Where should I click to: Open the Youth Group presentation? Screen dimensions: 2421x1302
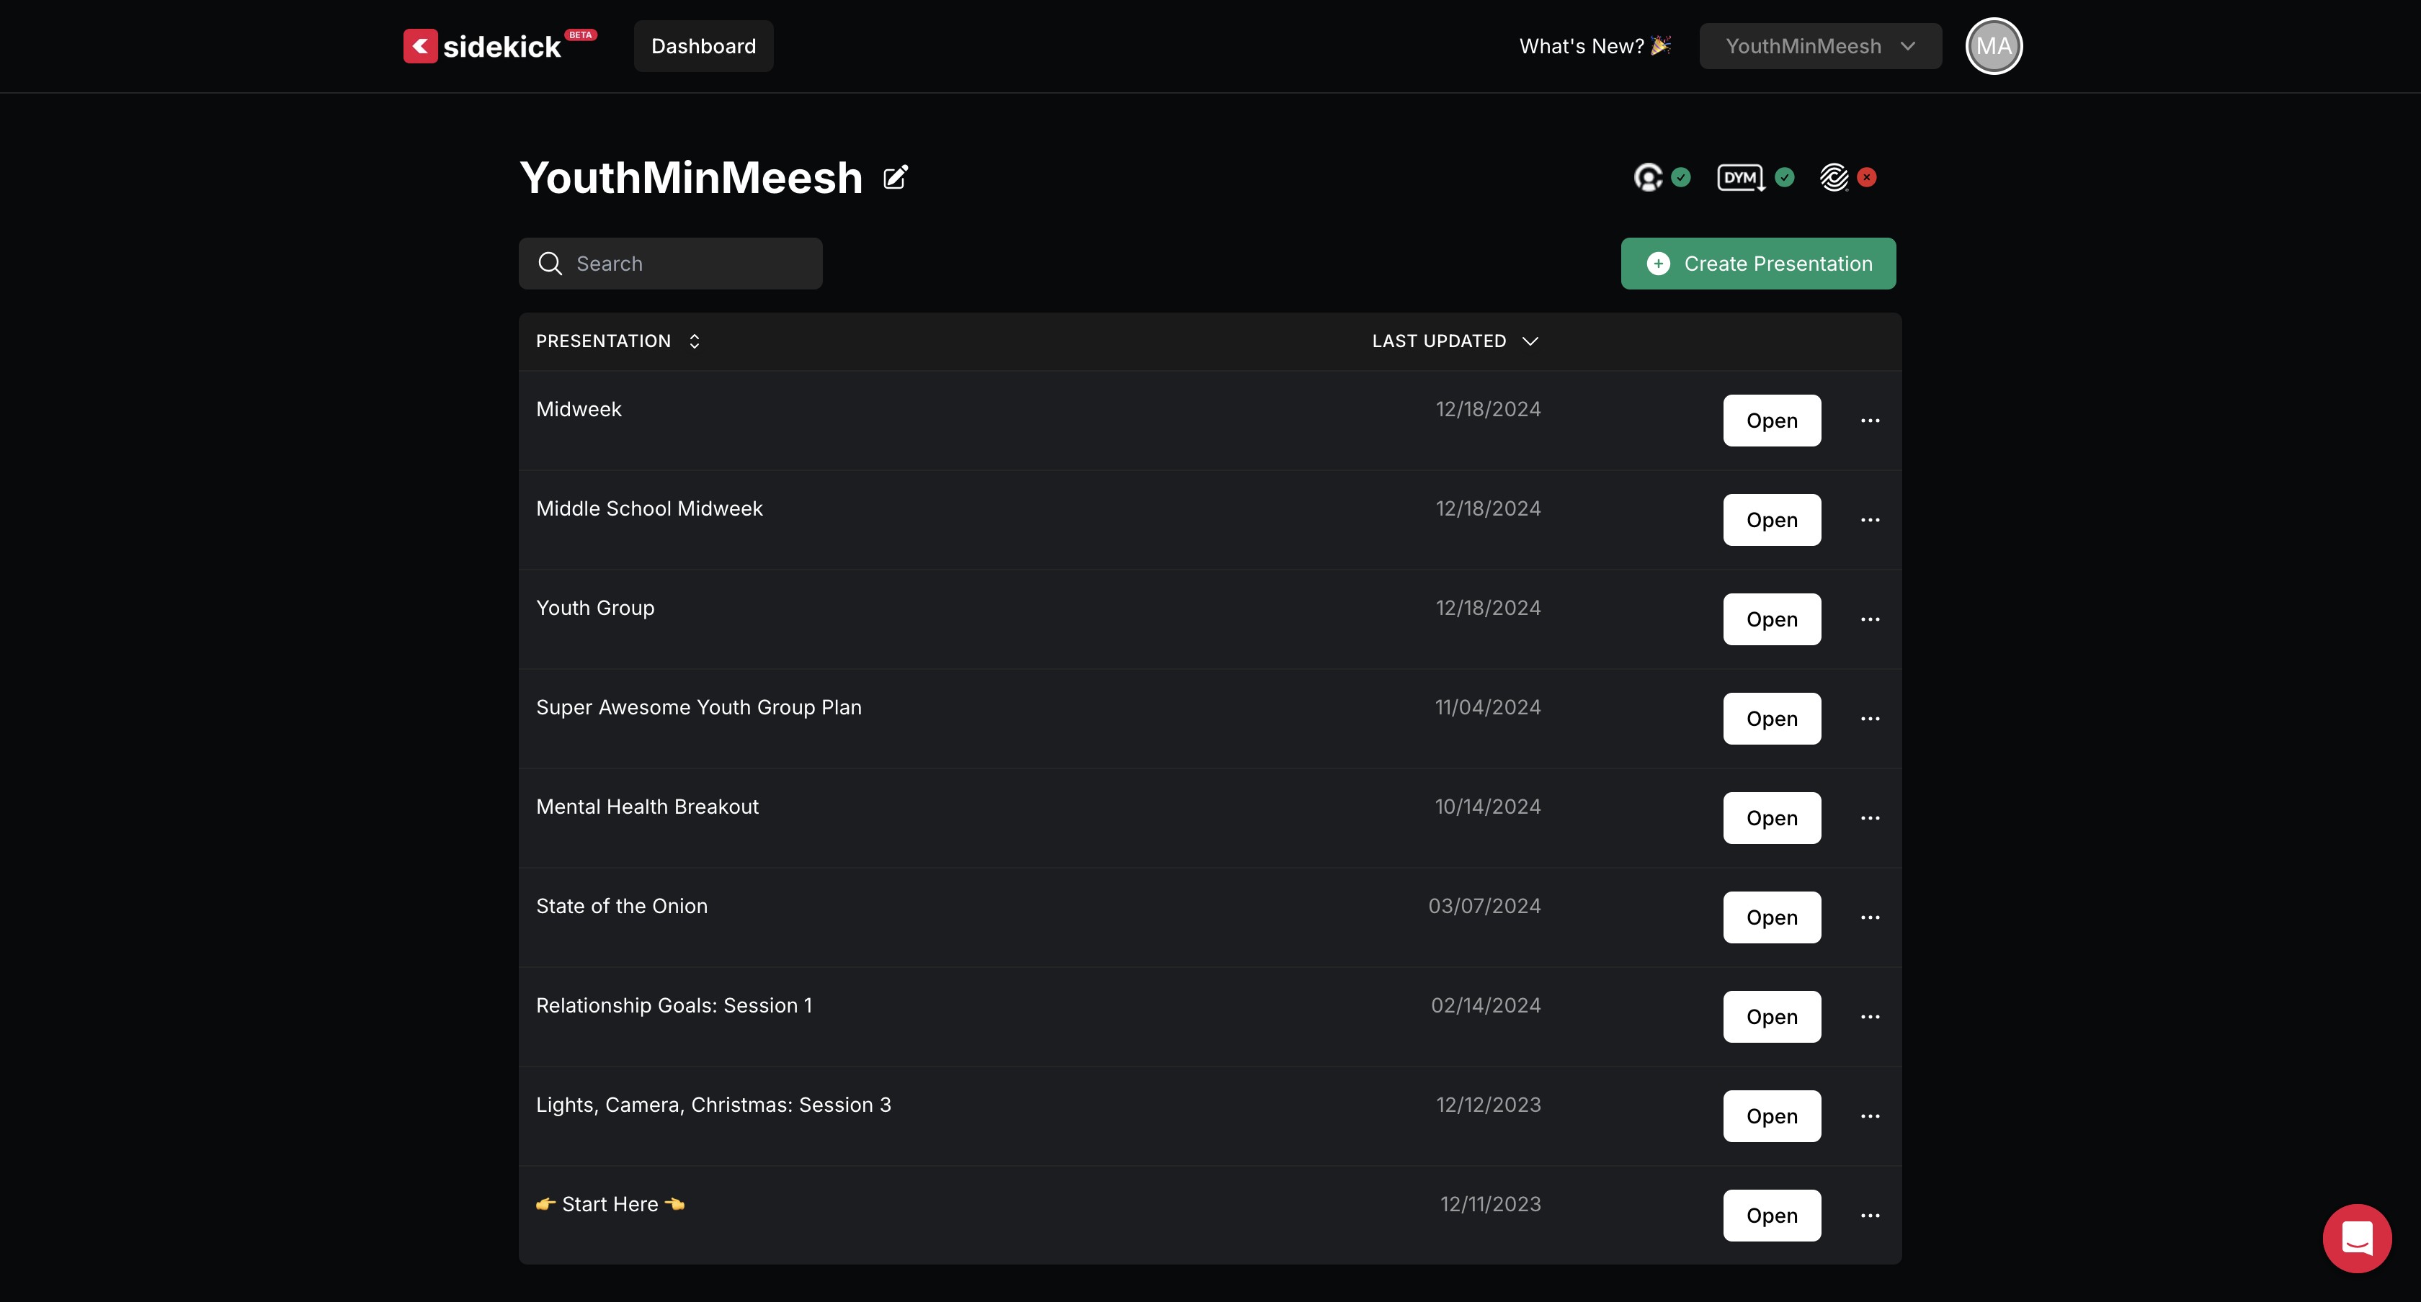point(1772,620)
